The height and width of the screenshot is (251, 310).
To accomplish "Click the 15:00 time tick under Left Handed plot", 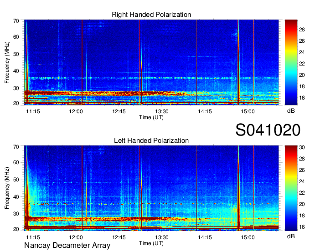I will [248, 237].
